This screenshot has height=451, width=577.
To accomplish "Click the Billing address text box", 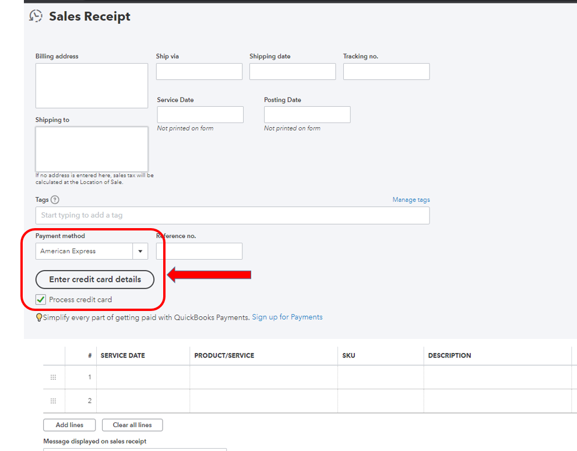I will 91,85.
